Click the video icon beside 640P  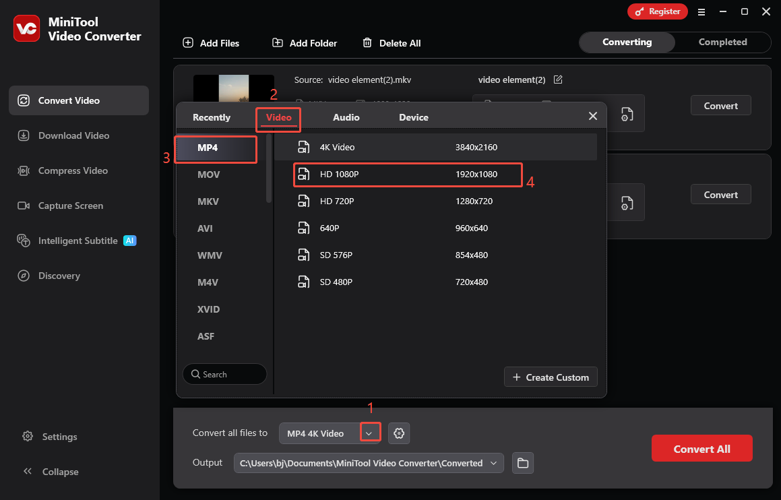point(303,228)
